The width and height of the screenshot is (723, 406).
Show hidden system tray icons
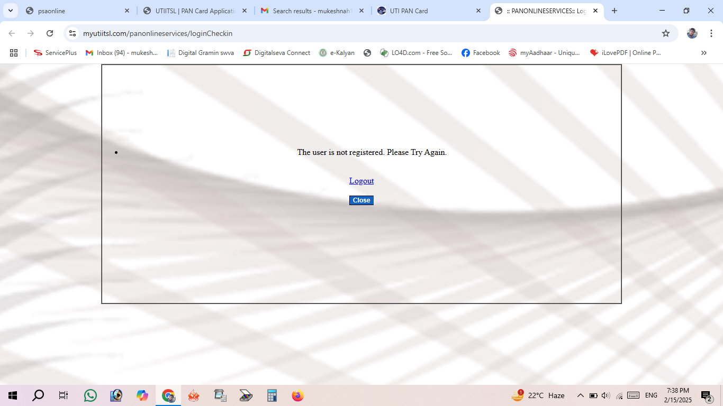580,395
